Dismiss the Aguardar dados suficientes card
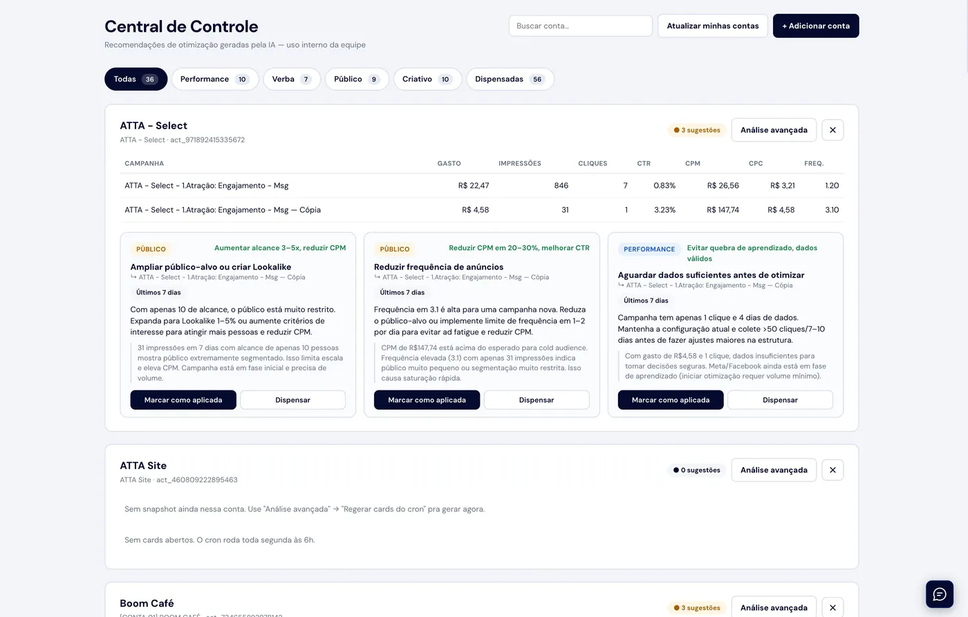 [x=780, y=400]
